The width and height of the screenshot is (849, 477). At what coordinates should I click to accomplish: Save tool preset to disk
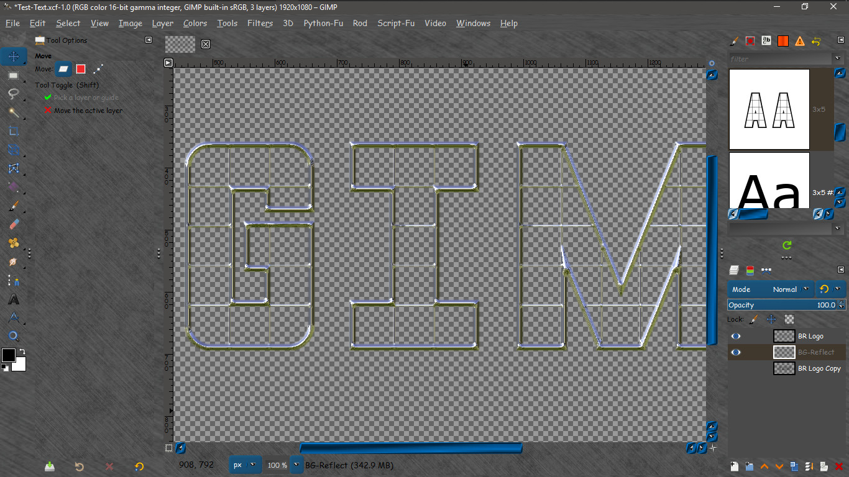pos(50,466)
